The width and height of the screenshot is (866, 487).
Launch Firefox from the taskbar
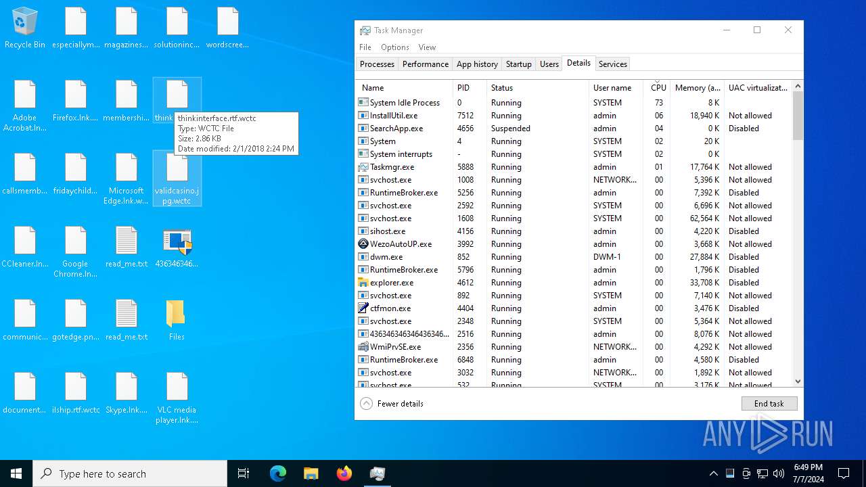(x=344, y=473)
